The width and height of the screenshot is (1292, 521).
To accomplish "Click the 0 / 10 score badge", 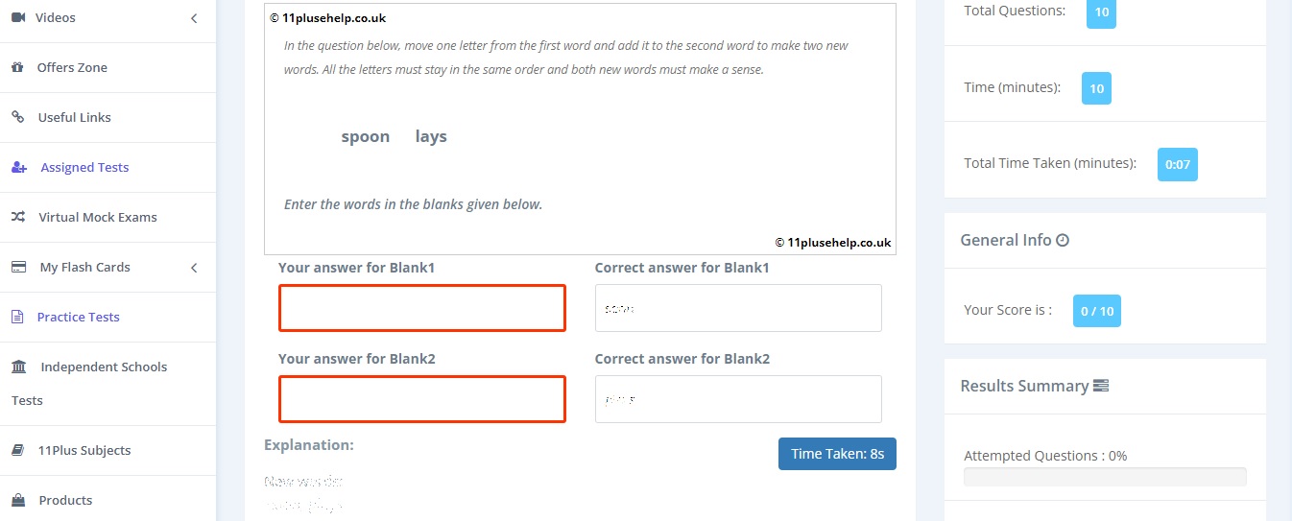I will click(1096, 311).
